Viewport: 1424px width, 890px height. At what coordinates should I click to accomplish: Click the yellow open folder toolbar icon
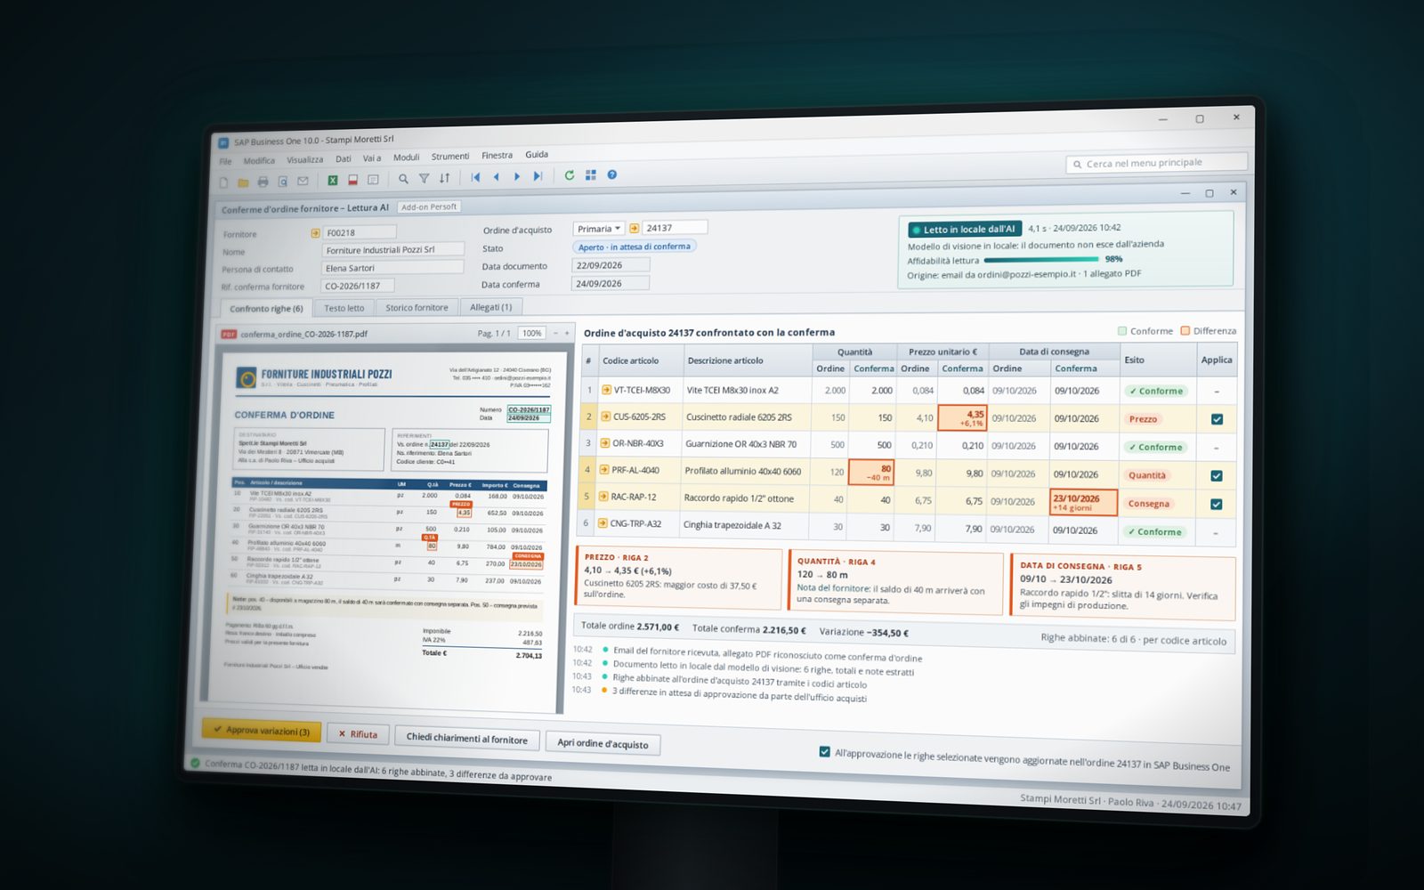(243, 182)
